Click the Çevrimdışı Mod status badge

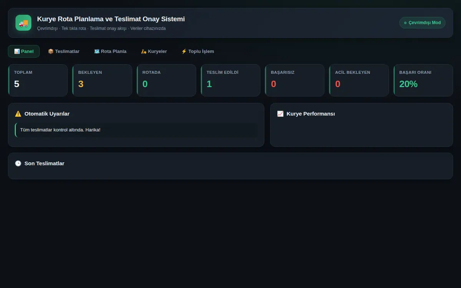(423, 23)
